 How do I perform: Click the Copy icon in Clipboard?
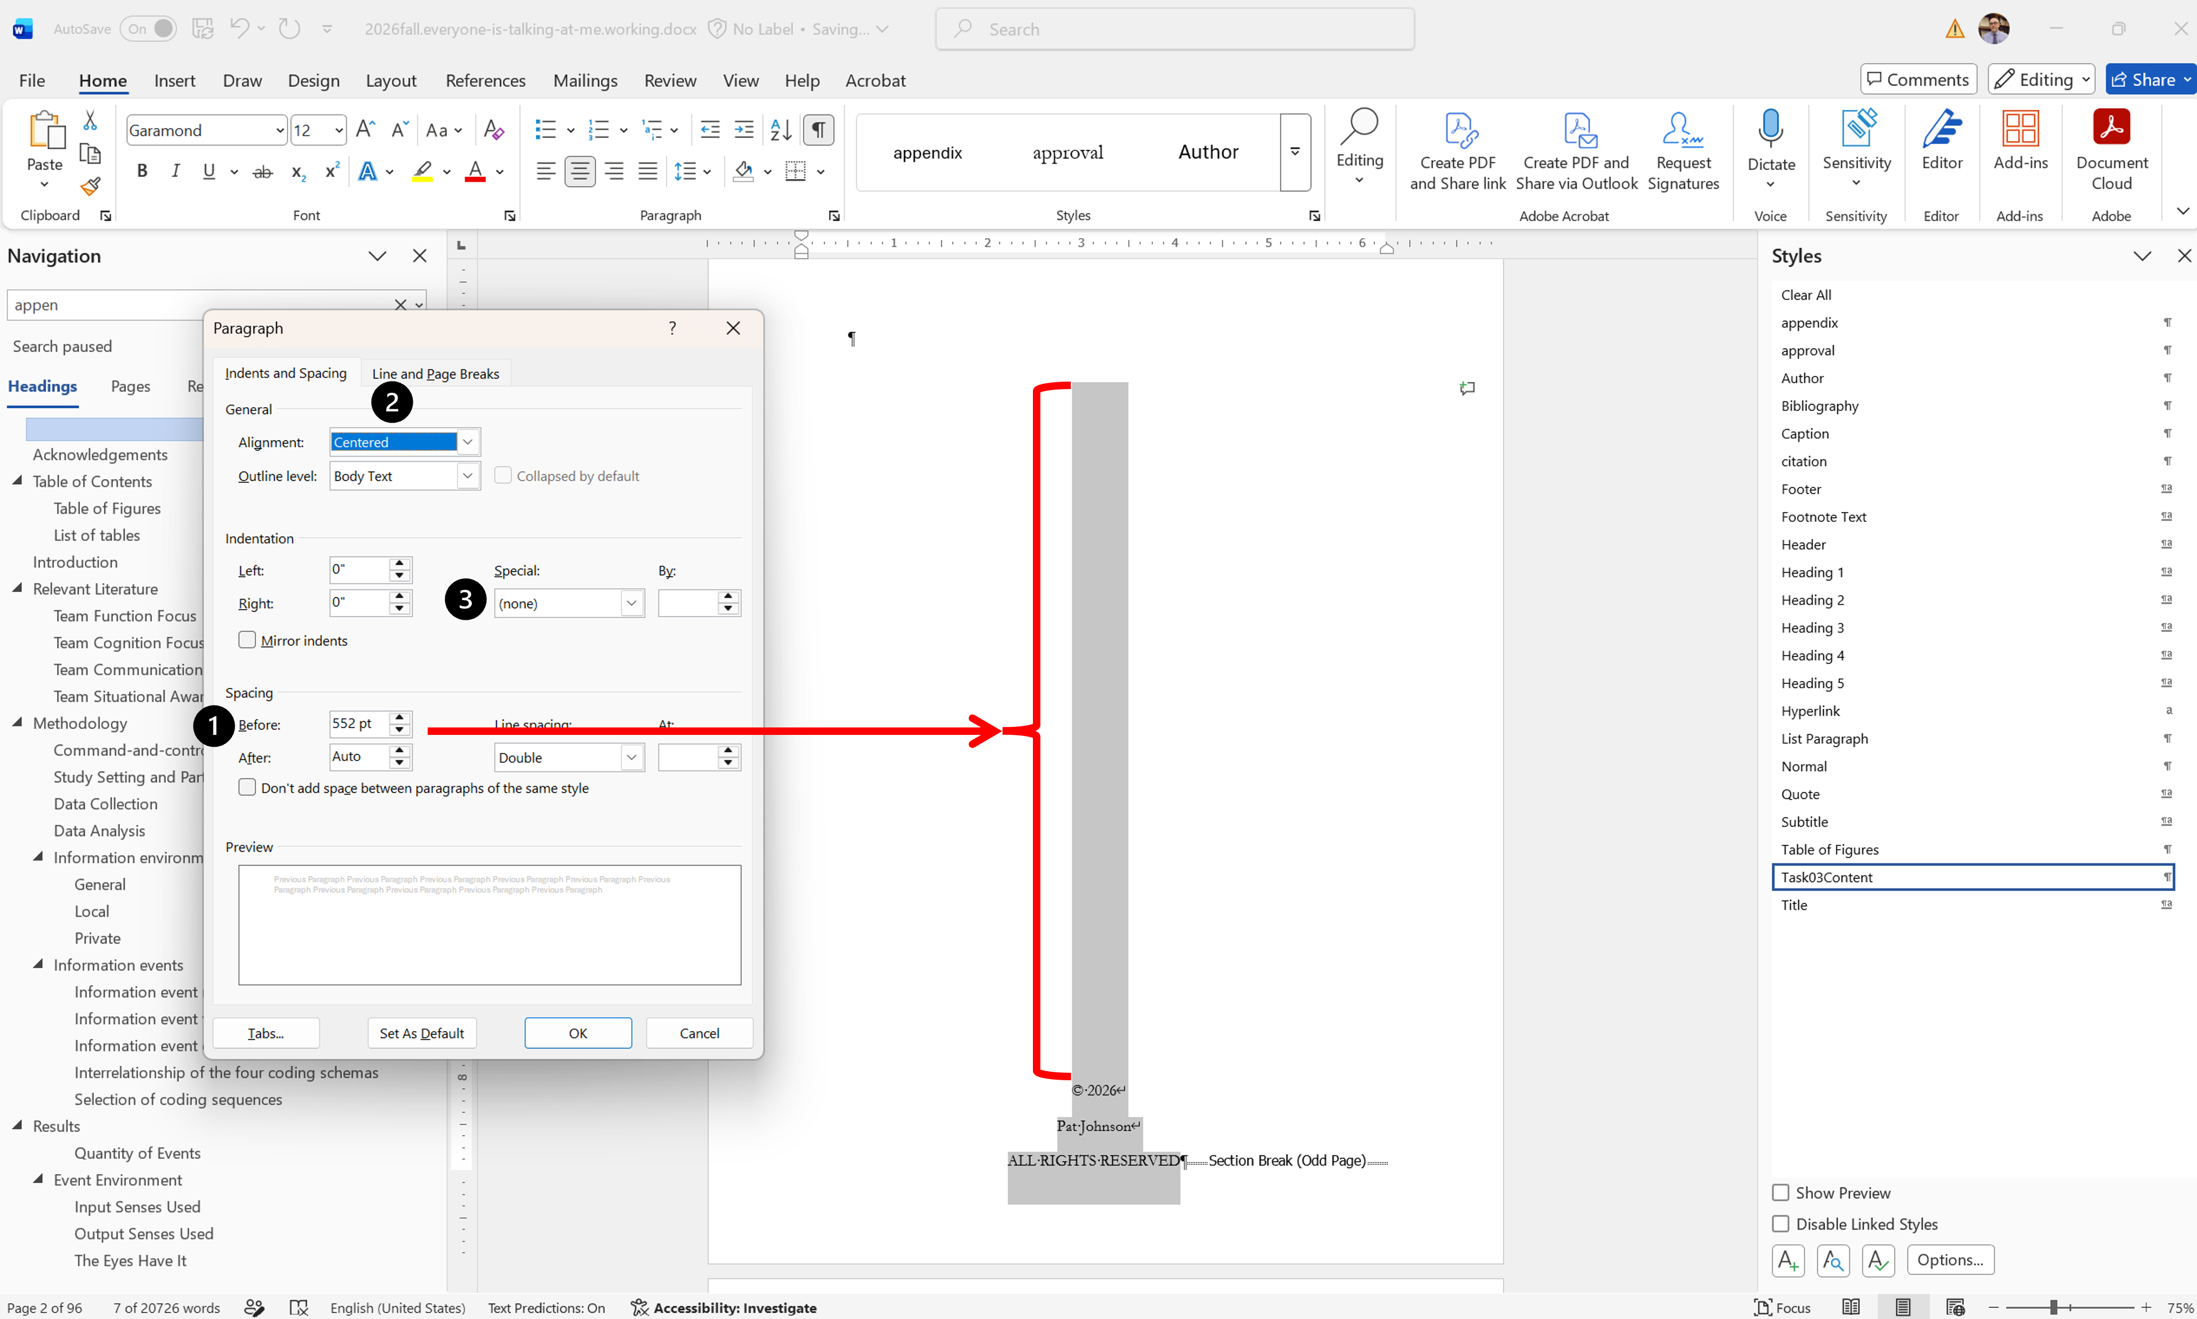pos(90,154)
